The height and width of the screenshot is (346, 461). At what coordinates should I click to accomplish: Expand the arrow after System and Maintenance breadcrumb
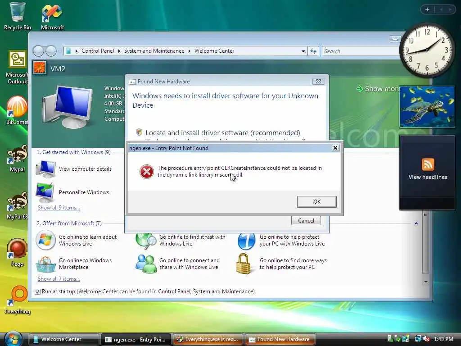coord(190,51)
